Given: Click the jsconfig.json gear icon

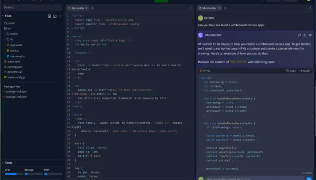Looking at the screenshot, I should pyautogui.click(x=5, y=67).
